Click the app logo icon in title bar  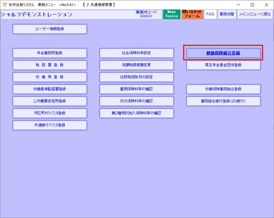[5, 5]
